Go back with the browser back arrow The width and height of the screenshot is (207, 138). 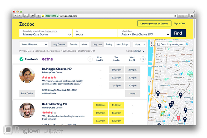16,16
